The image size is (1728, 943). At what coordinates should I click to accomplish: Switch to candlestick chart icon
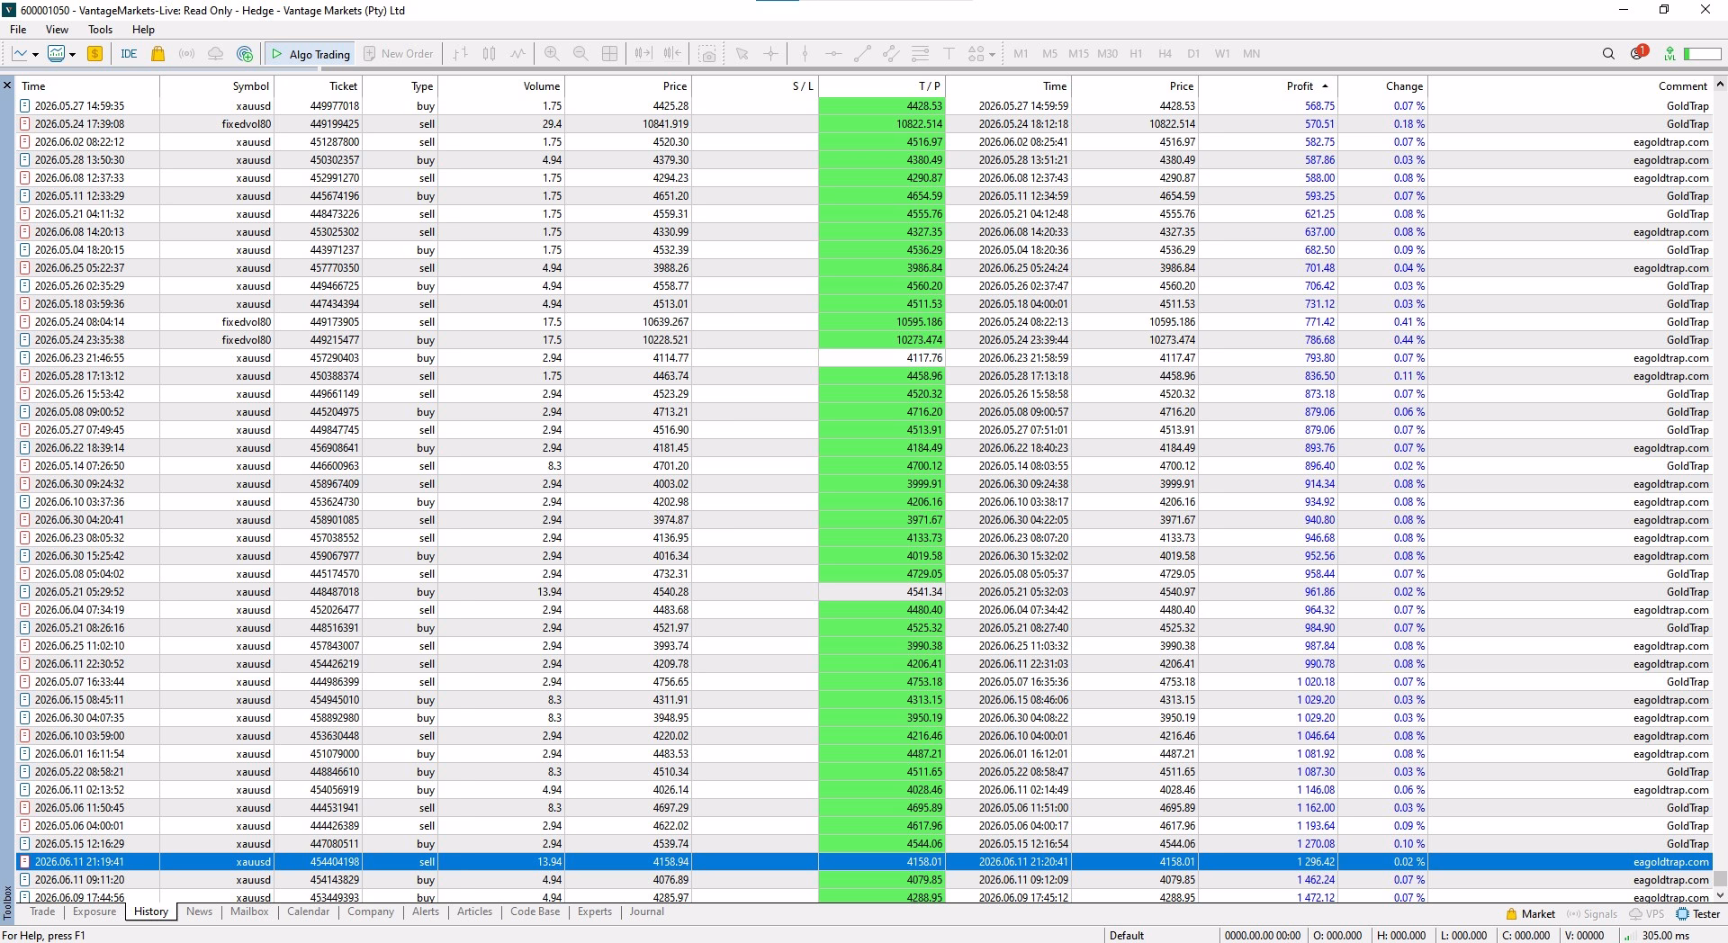click(489, 54)
